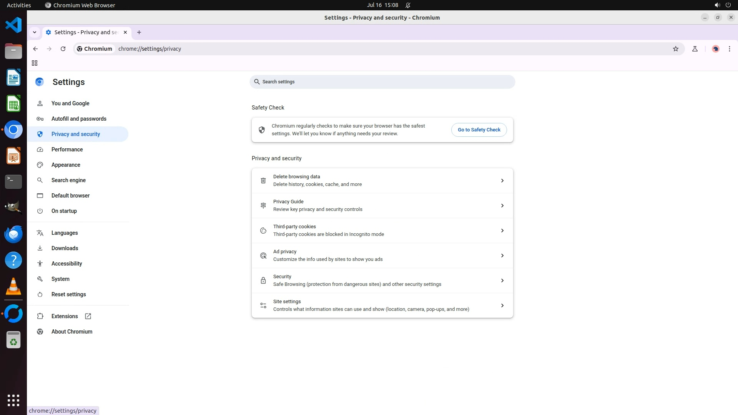Open the three-dot Chromium menu
Viewport: 738px width, 415px height.
729,49
